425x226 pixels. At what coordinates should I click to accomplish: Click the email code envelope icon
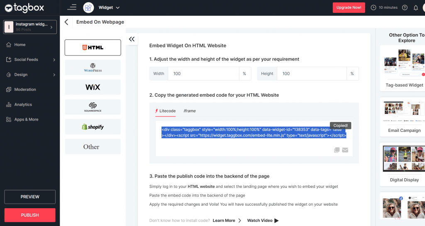point(345,150)
